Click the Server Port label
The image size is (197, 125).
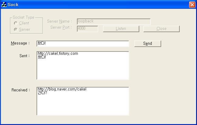[x=61, y=28]
